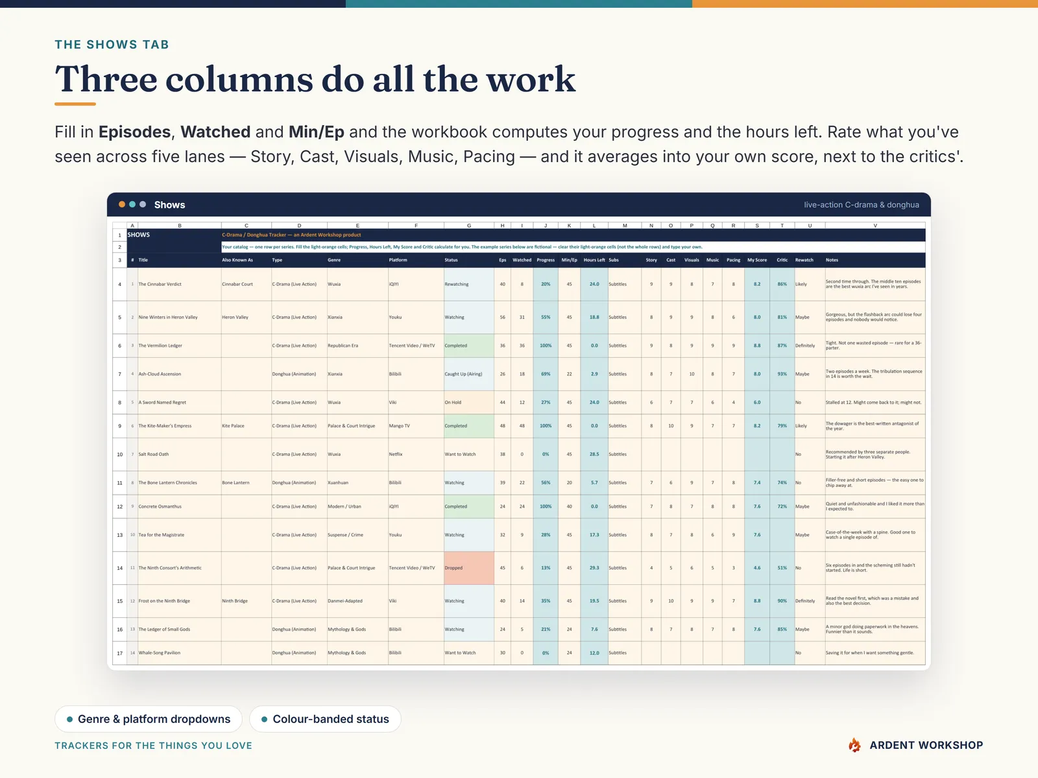Open the Shows tab title

(x=169, y=205)
